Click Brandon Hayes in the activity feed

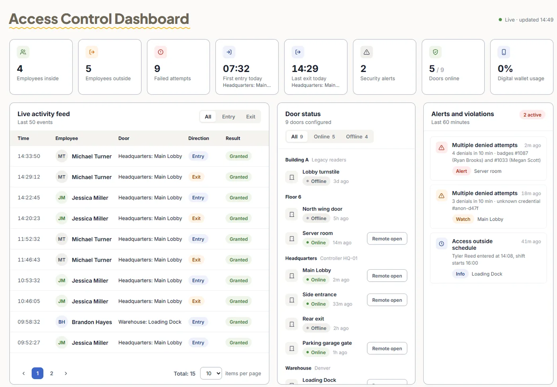pyautogui.click(x=92, y=322)
